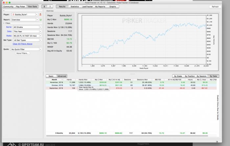Viewport: 230px width, 146px height.
Task: Group results By Session
Action: click(201, 76)
